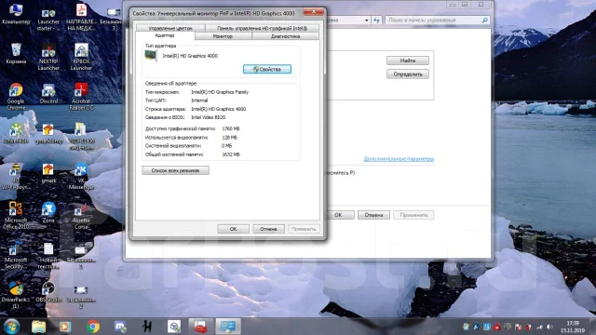
Task: Open Windows Explorer folder in taskbar
Action: 38,327
